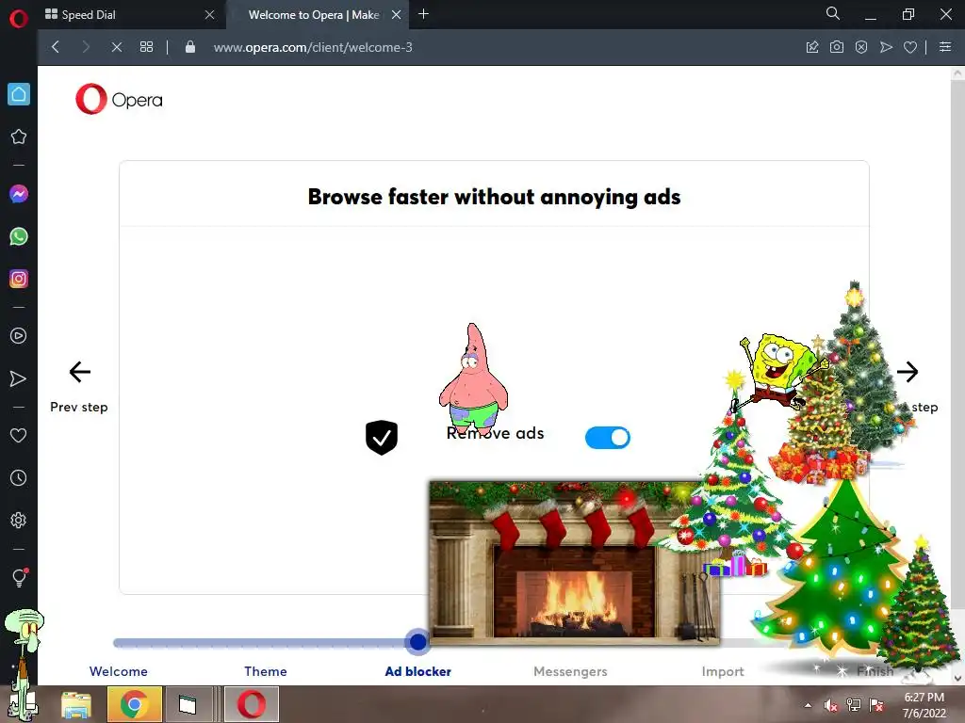Open Settings gear icon in sidebar
Screen dimensions: 965x723
(19, 520)
